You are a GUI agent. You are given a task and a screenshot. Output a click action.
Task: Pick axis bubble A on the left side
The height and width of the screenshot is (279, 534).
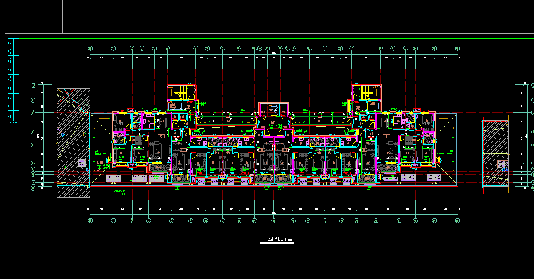[33, 182]
